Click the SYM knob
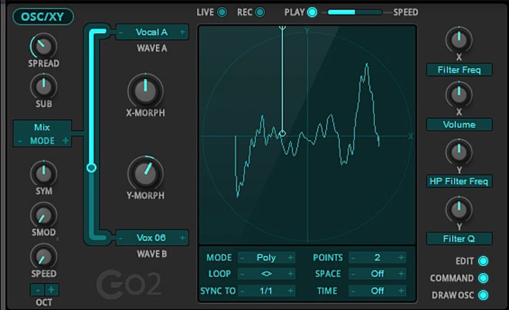This screenshot has height=310, width=509. [44, 174]
